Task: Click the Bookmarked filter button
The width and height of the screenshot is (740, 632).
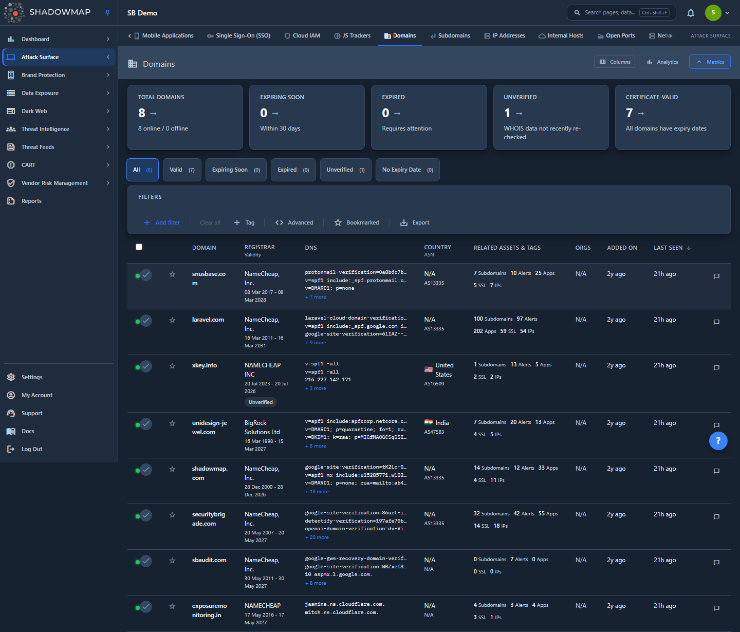Action: tap(357, 222)
